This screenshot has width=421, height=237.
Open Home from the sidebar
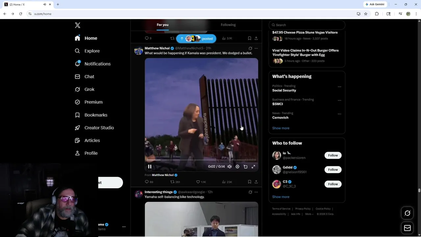[86, 38]
